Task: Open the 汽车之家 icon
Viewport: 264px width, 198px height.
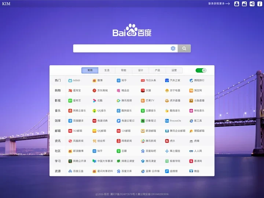Action: 167,80
